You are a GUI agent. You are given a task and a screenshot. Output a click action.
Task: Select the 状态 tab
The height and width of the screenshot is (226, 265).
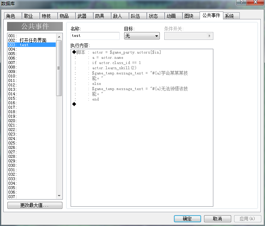[155, 16]
